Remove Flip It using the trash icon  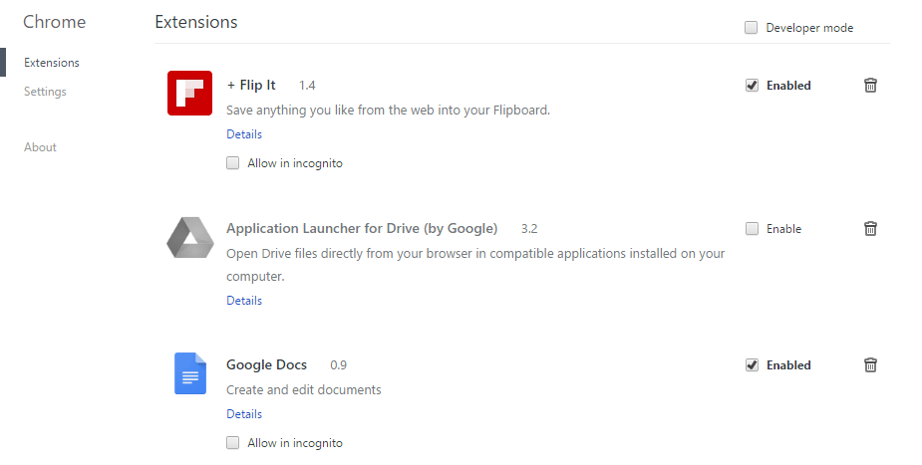click(870, 85)
